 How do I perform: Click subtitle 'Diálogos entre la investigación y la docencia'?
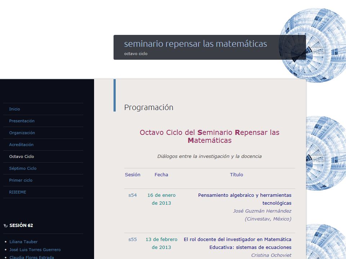(x=209, y=156)
